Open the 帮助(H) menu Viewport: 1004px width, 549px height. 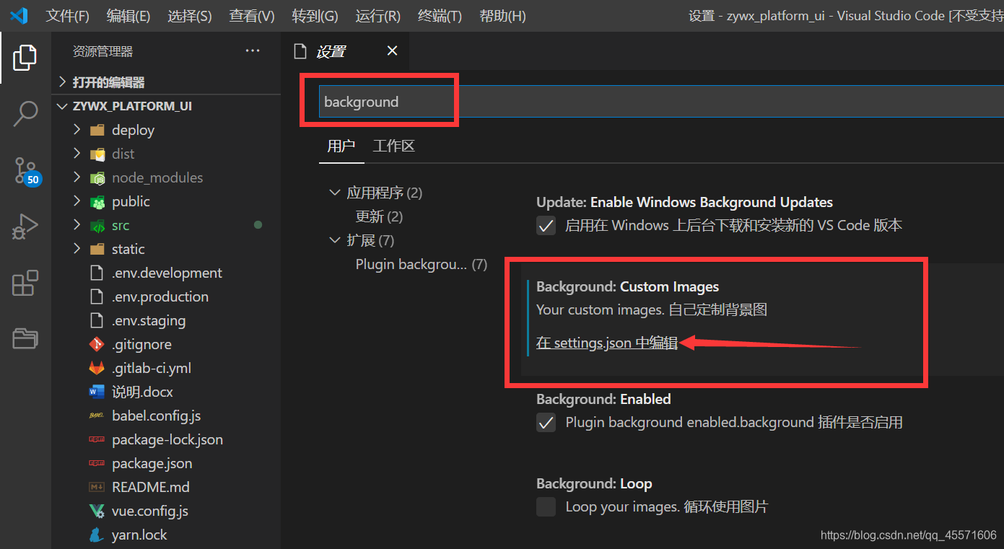(x=502, y=16)
